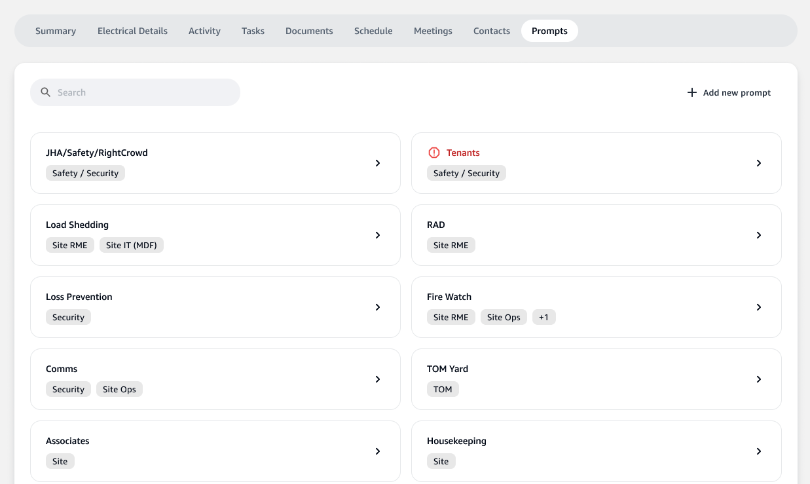The image size is (810, 484).
Task: Click the plus icon beside Add new prompt
Action: coord(692,92)
